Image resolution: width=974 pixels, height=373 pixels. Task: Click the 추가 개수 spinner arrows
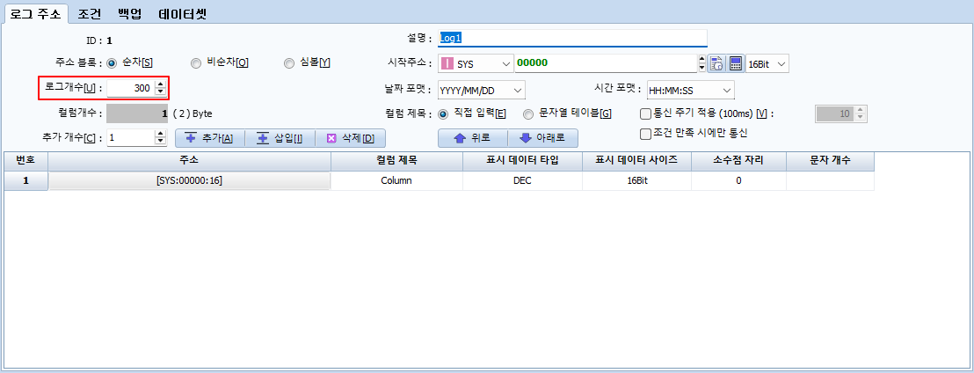coord(160,137)
